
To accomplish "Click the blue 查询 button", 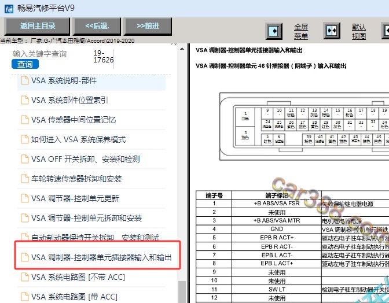I will (x=25, y=64).
